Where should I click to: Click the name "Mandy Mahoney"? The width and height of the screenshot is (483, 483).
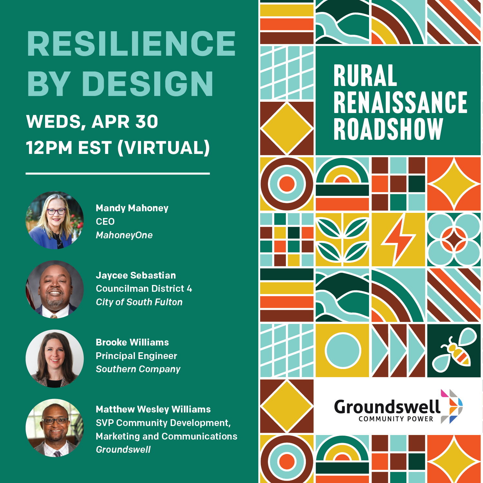coord(132,208)
